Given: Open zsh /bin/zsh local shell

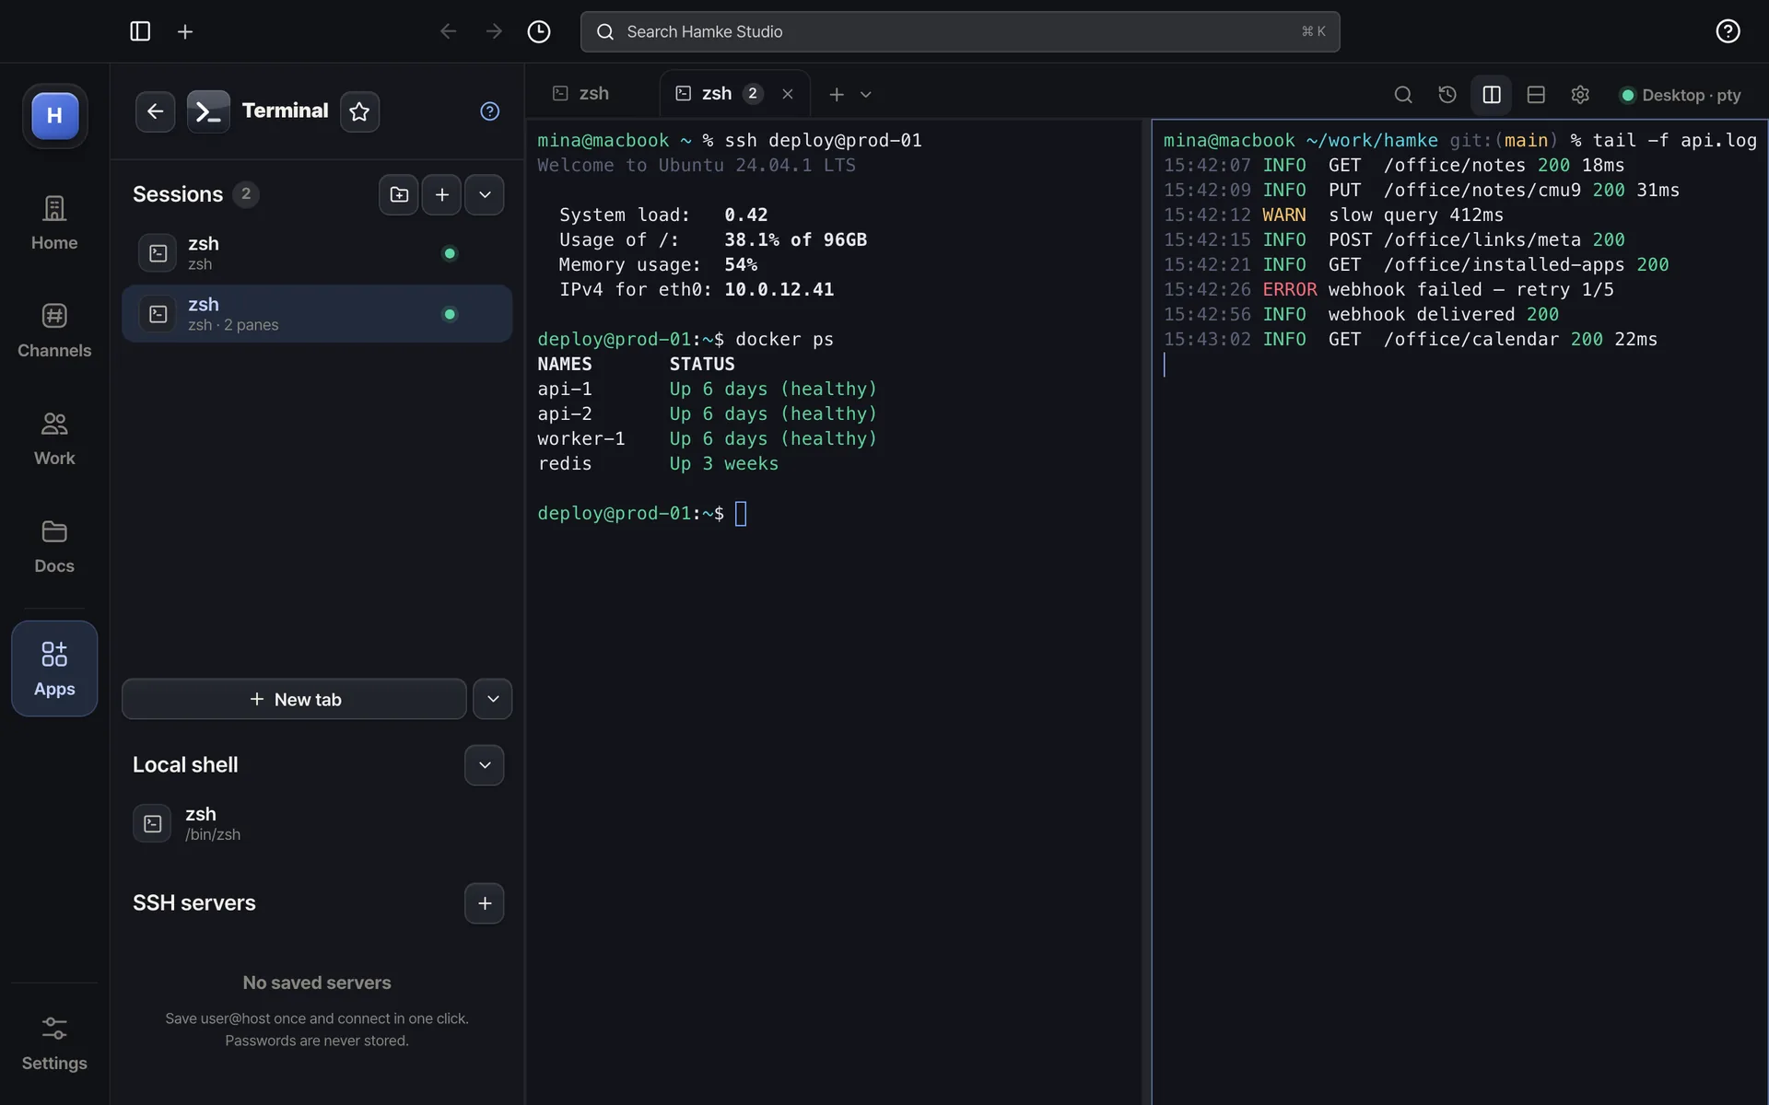Looking at the screenshot, I should point(317,823).
